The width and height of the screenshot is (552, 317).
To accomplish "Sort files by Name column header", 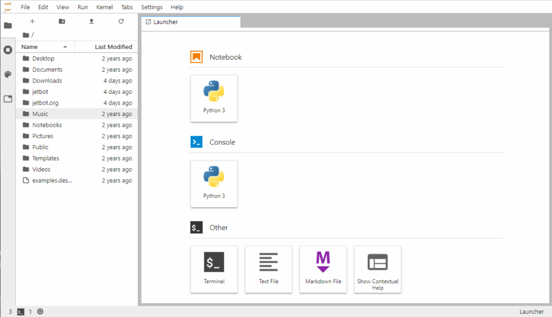I will (30, 47).
